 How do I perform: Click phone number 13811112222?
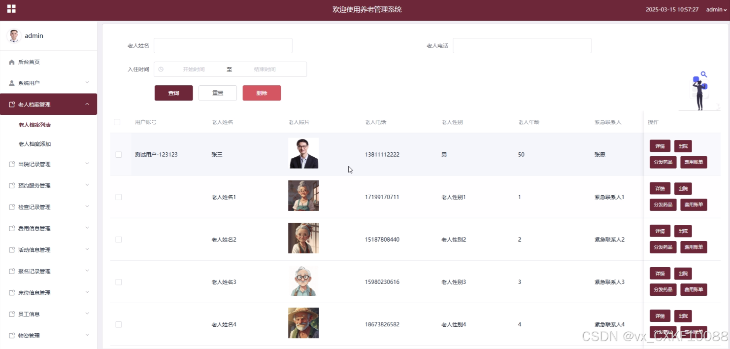[382, 155]
